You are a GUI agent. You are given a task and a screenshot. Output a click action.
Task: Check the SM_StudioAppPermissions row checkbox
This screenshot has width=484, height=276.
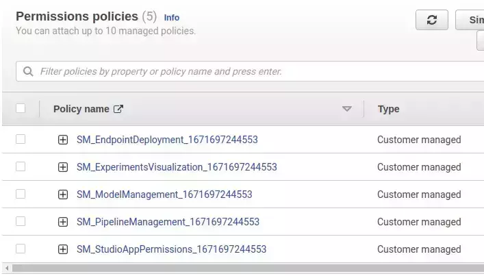pyautogui.click(x=21, y=249)
